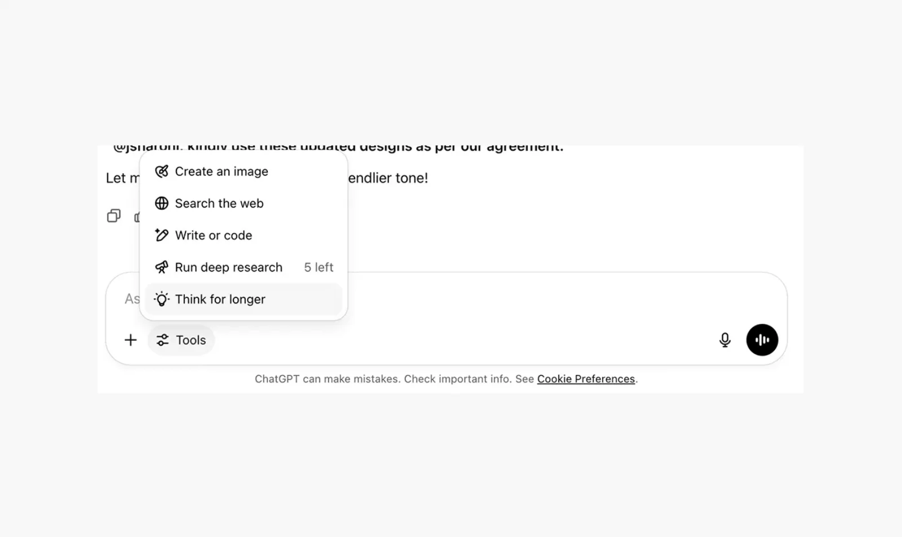Click the pencil icon for Write or code
This screenshot has height=537, width=902.
pos(162,235)
